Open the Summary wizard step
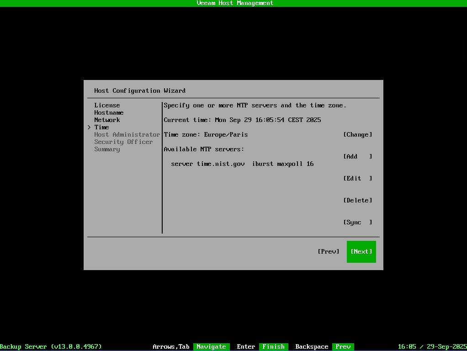This screenshot has height=351, width=467. click(x=107, y=149)
